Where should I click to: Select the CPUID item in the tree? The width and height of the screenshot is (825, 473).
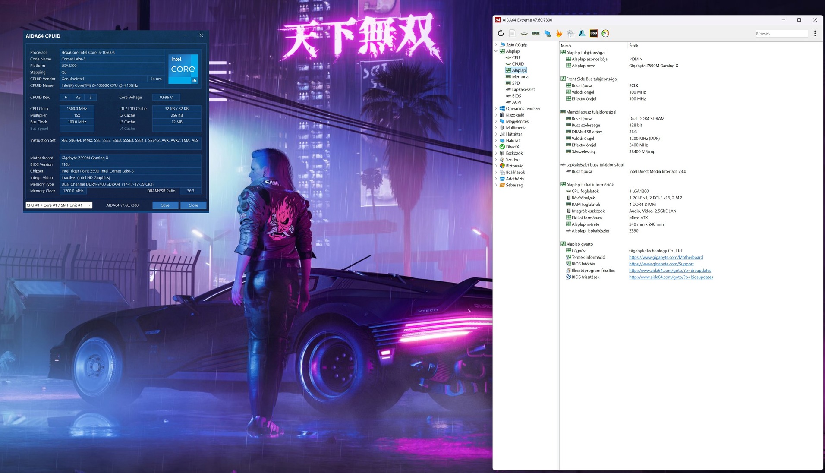[518, 64]
